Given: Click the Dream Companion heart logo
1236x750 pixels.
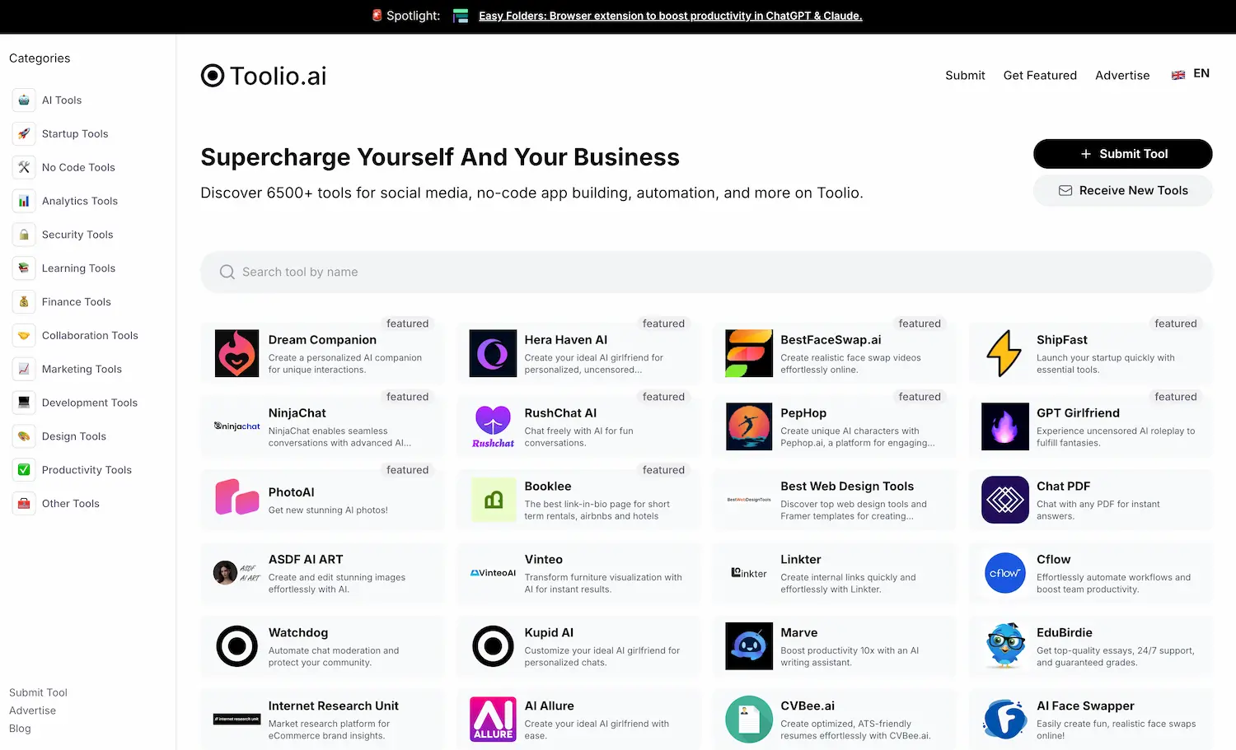Looking at the screenshot, I should click(236, 353).
